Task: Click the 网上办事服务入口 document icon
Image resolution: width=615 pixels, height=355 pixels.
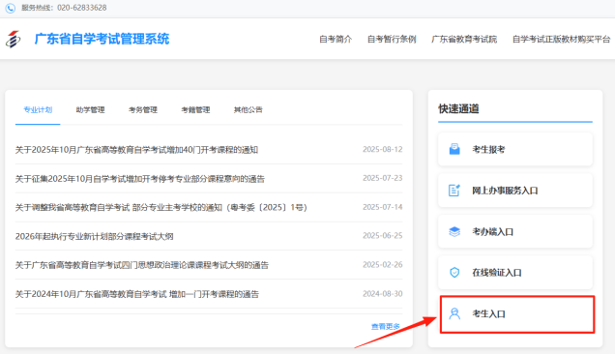Action: coord(454,191)
